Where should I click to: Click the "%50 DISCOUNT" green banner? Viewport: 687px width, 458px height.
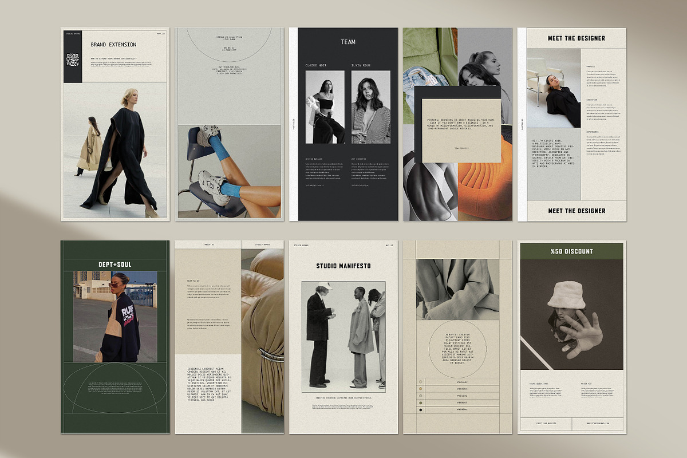click(572, 251)
